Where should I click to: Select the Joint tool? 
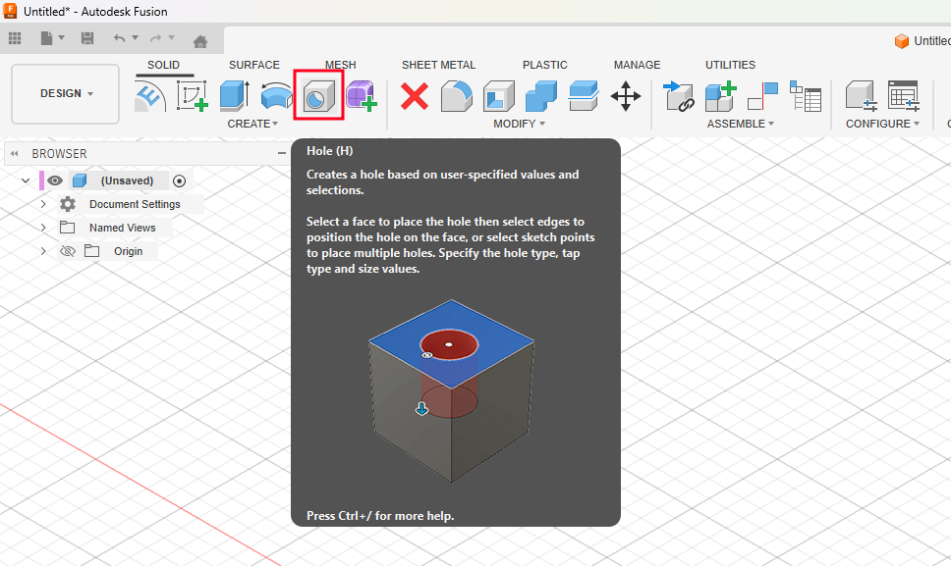[763, 96]
